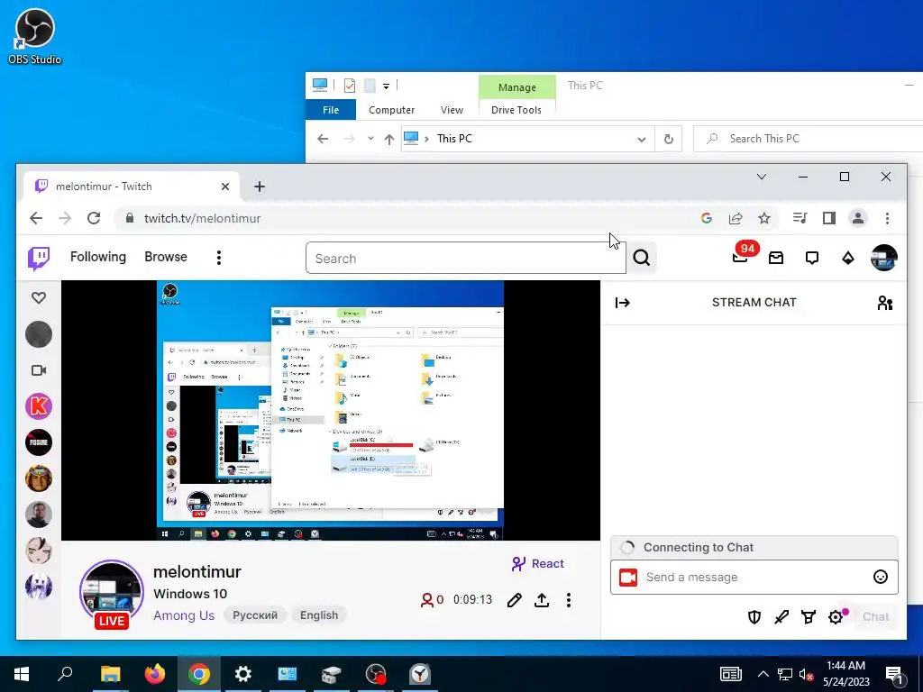
Task: Open the Fissure channel avatar in sidebar
Action: [39, 442]
